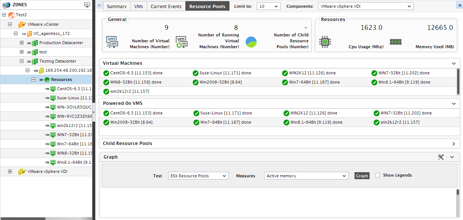Click the green check beside WIN8-32Bit in Virtual Machines
463x220 pixels.
tap(107, 82)
